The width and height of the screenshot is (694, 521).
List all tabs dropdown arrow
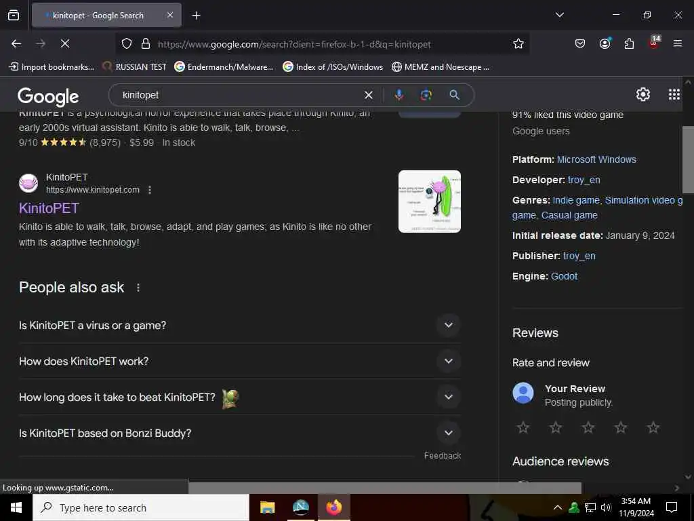[x=560, y=15]
